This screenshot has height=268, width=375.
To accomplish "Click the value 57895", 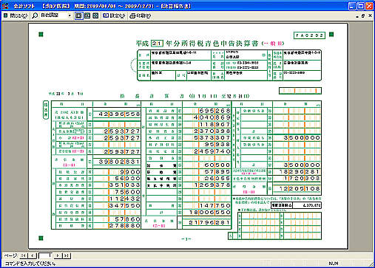I will [217, 171].
